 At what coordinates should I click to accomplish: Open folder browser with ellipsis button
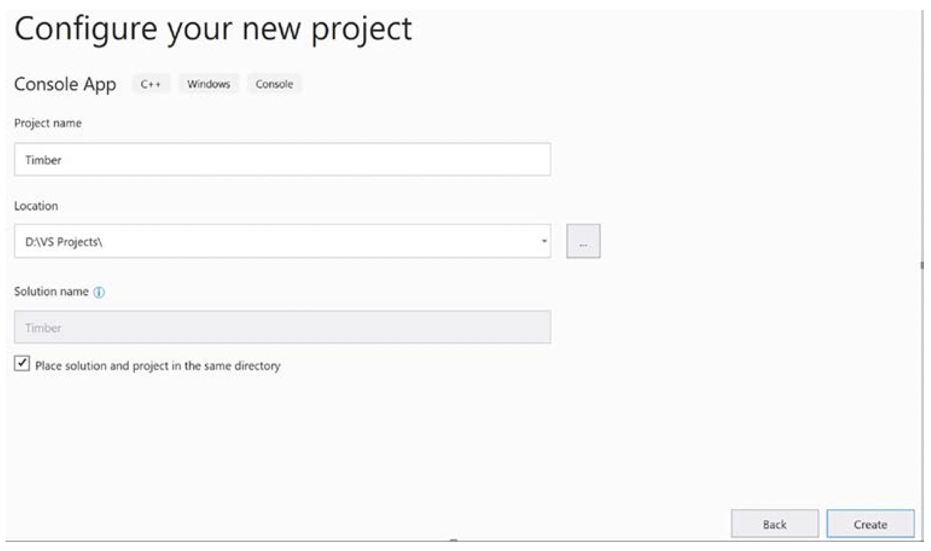tap(583, 241)
